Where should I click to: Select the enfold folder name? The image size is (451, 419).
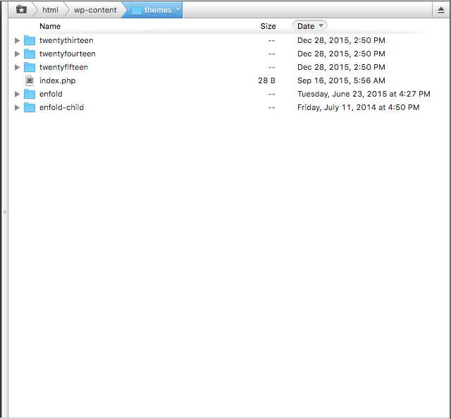(x=51, y=94)
